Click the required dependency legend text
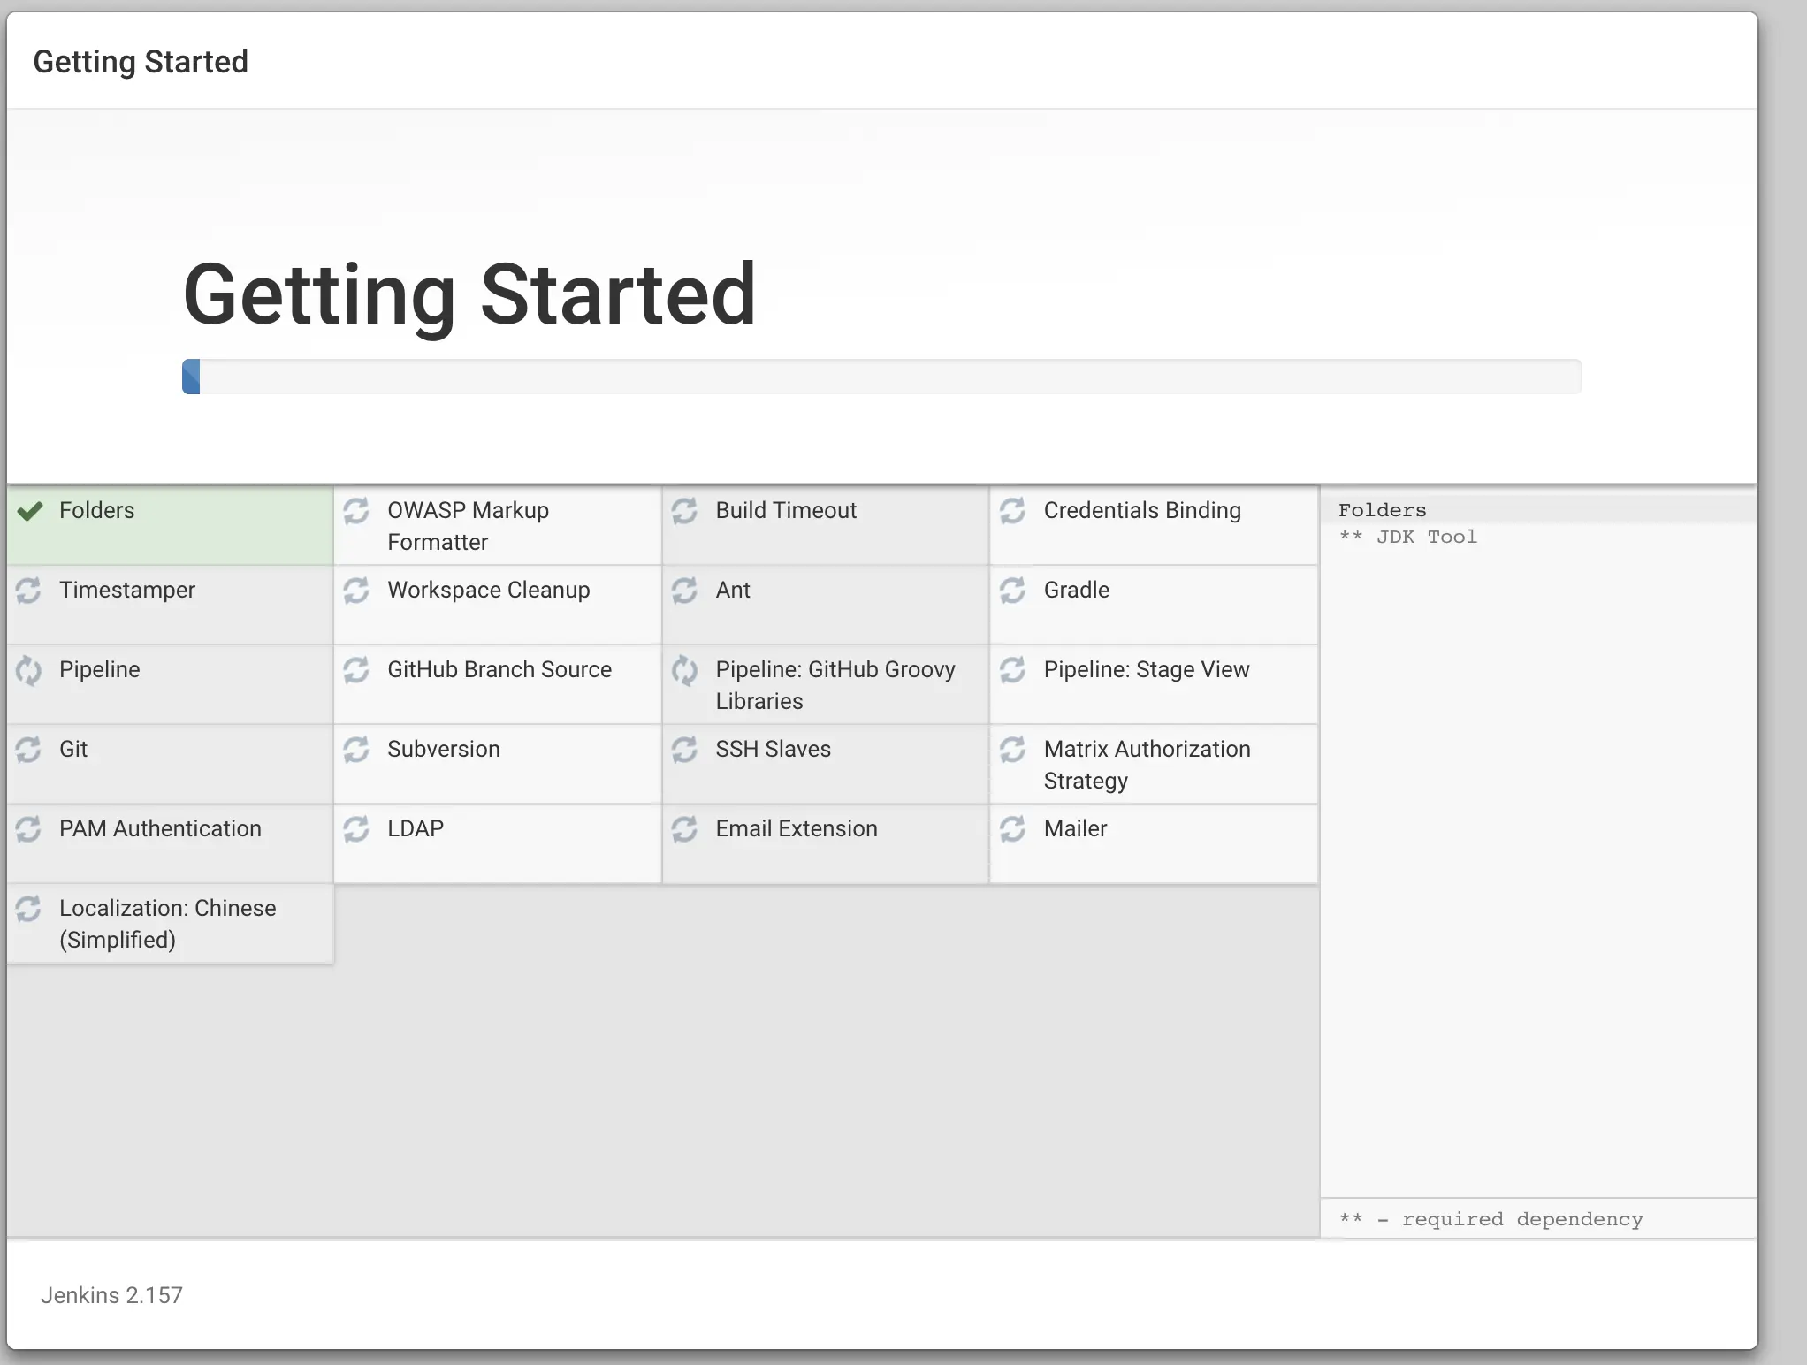 click(1491, 1219)
